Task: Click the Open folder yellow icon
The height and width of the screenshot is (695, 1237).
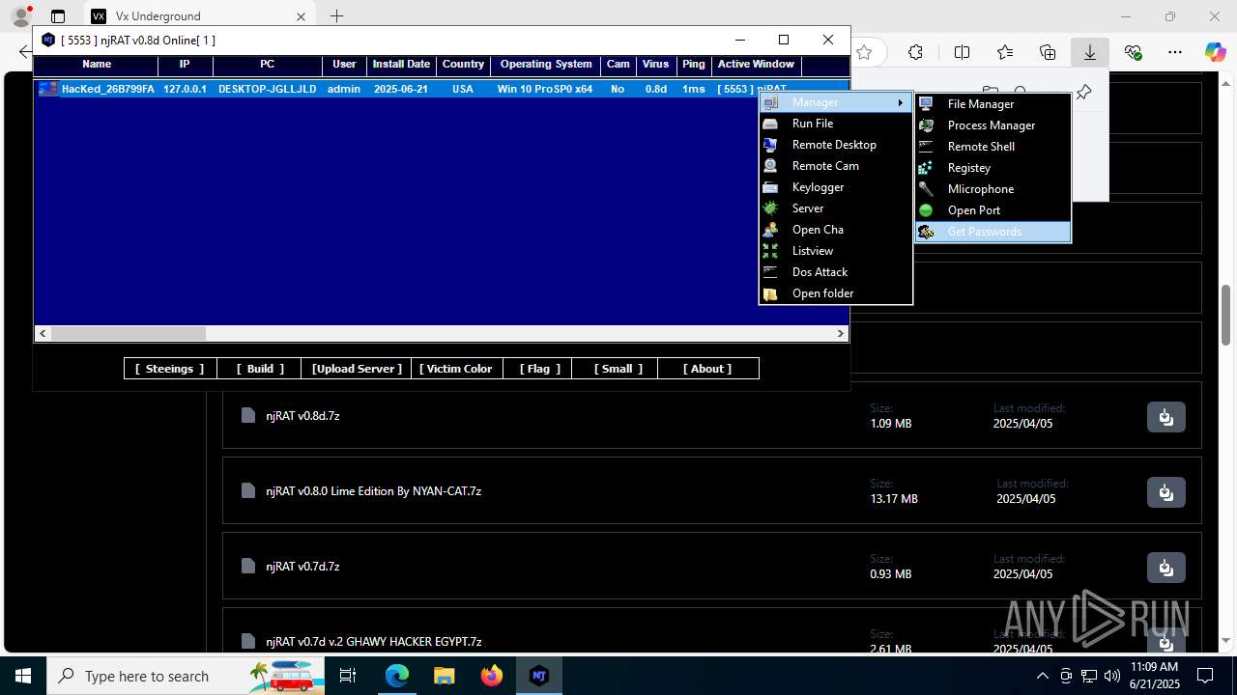Action: [770, 293]
